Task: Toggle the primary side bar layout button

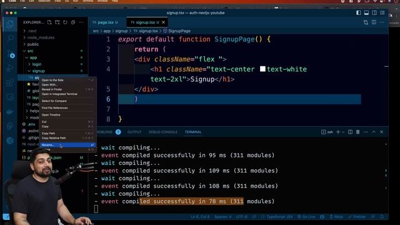Action: coord(358,12)
